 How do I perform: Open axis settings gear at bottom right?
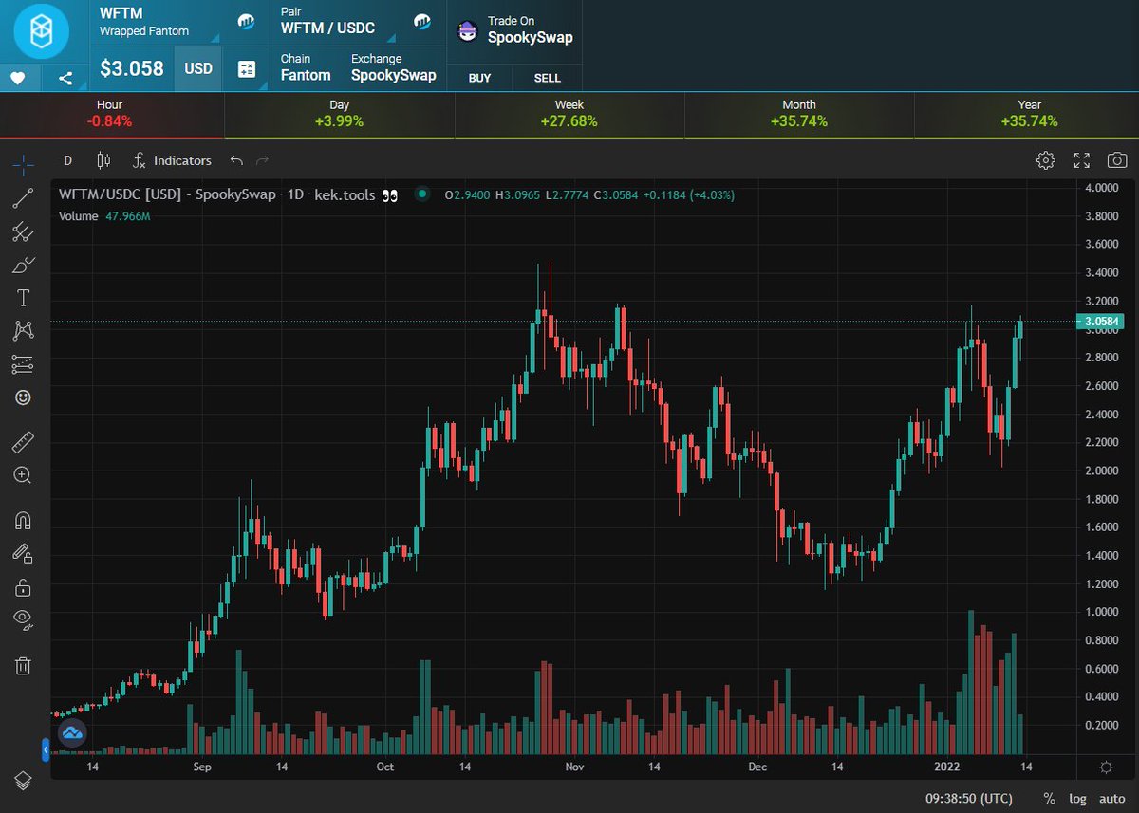tap(1106, 767)
